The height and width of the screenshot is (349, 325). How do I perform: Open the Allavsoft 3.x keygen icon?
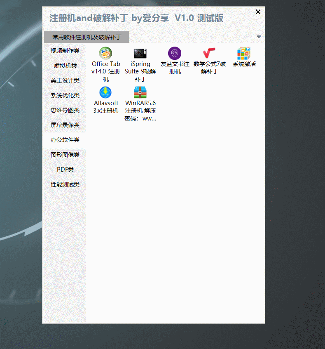tap(105, 92)
